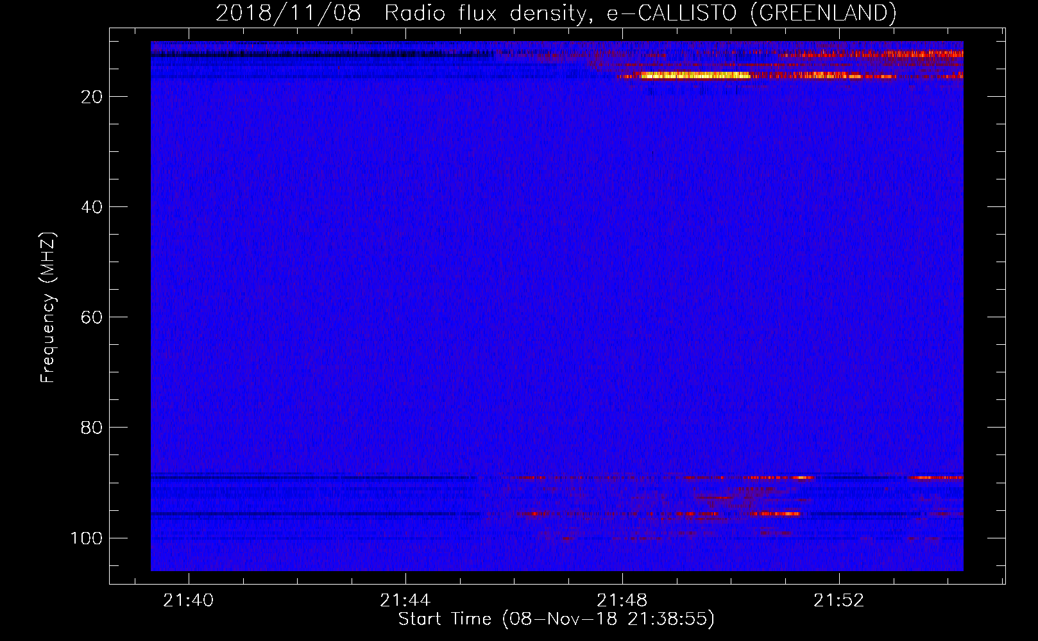Click the frequency tick label "60"
The width and height of the screenshot is (1038, 641).
point(92,317)
